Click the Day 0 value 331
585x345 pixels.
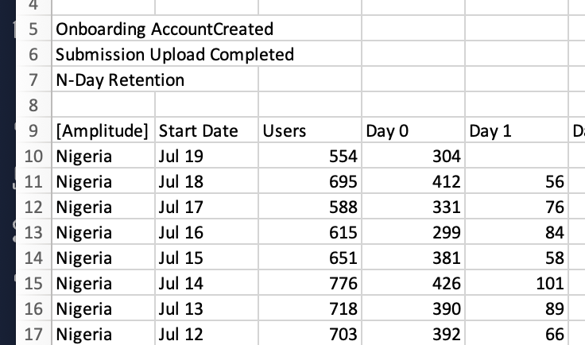click(x=413, y=207)
